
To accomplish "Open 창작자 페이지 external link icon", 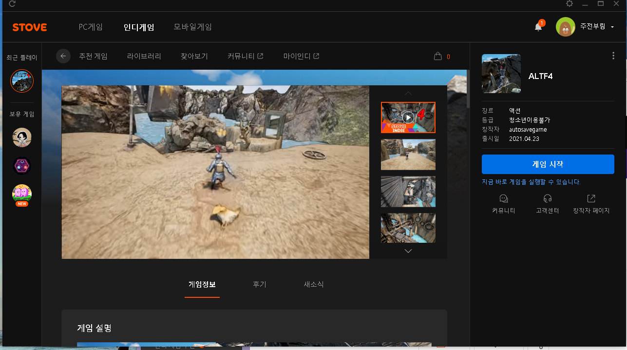I will click(x=591, y=199).
